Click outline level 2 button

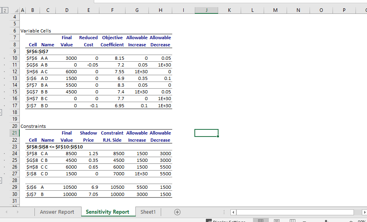[x=5, y=10]
